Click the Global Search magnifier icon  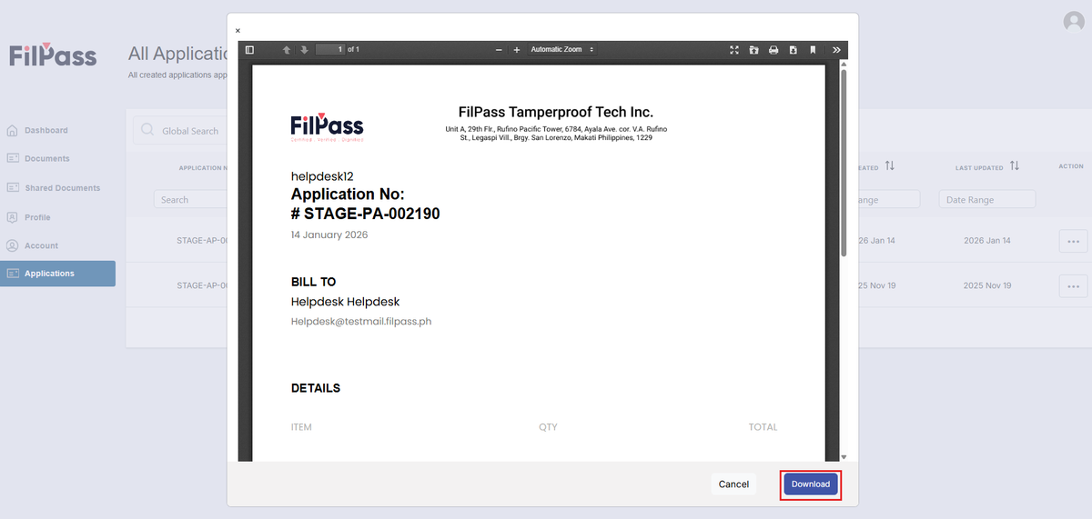pos(147,131)
